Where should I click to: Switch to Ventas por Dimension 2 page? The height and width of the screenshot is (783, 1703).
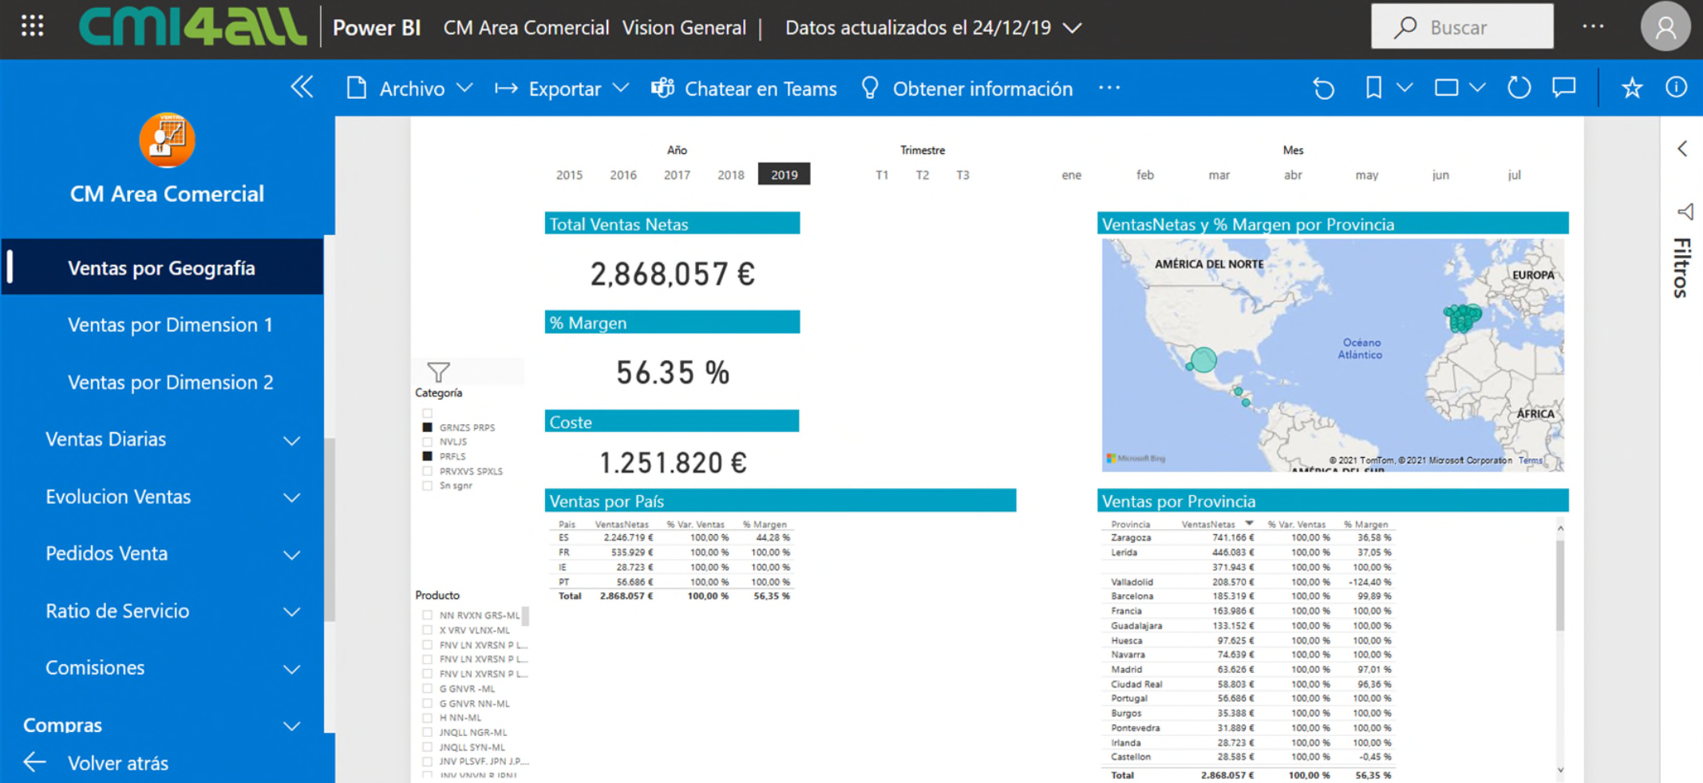click(170, 382)
